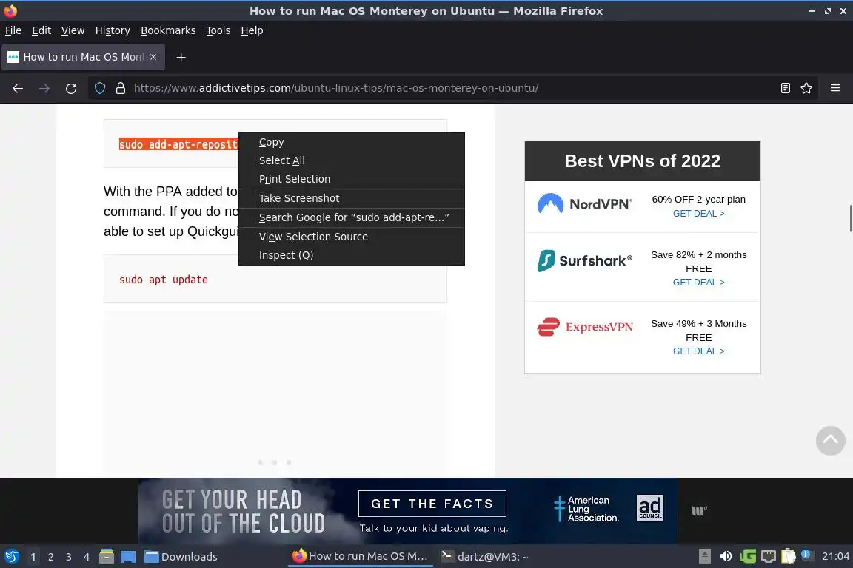Open the View menu
853x568 pixels.
[x=73, y=30]
